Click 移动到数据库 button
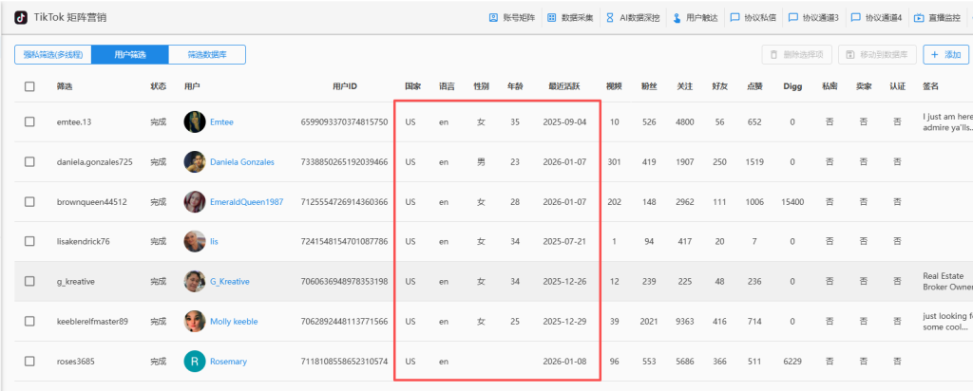Screen dimensions: 973x391 (x=877, y=54)
